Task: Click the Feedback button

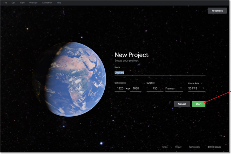Action: click(217, 11)
